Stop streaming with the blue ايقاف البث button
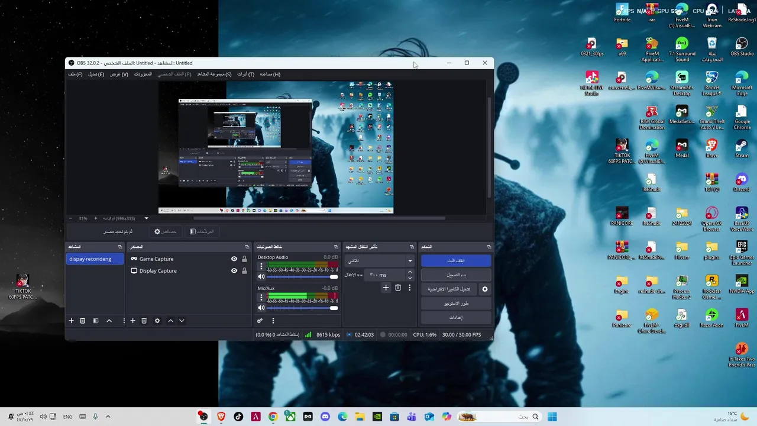This screenshot has height=426, width=757. click(x=456, y=261)
